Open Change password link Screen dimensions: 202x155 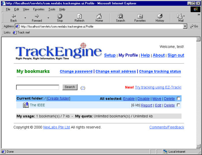pyautogui.click(x=76, y=71)
